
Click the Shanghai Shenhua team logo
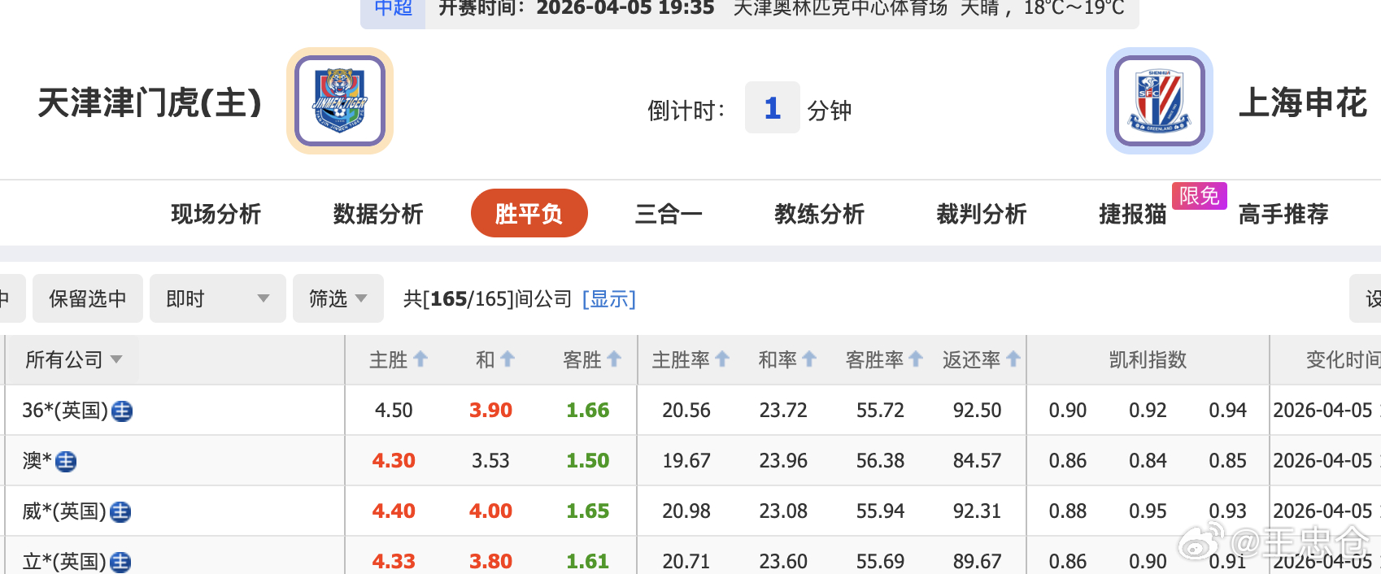click(x=1160, y=101)
